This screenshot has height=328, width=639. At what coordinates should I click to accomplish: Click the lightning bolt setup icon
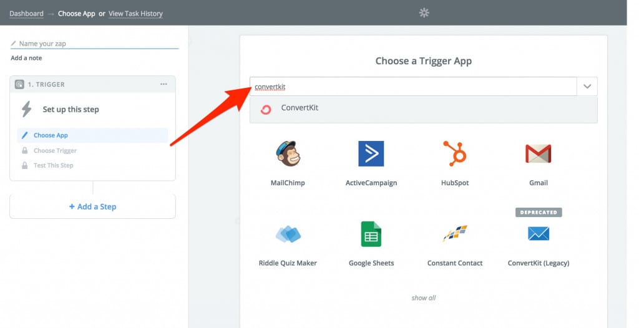pos(27,109)
